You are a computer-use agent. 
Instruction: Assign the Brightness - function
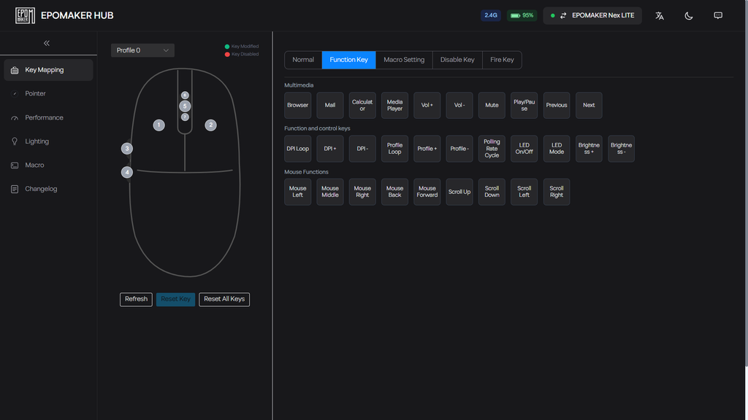pos(621,149)
